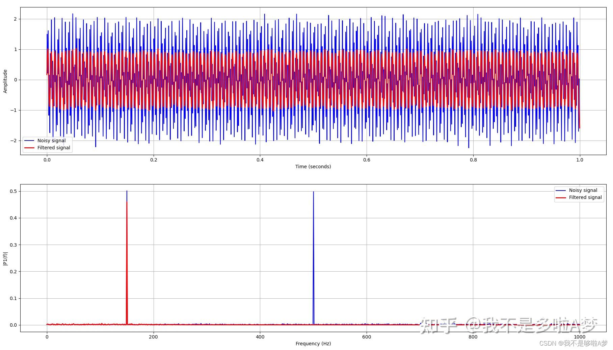This screenshot has height=350, width=613.
Task: Click the 0.1 tick label on spectrum y-axis
Action: point(13,298)
